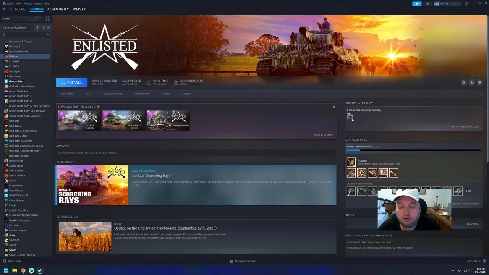Open the friend avatar under Friends Who Play

pos(350,115)
